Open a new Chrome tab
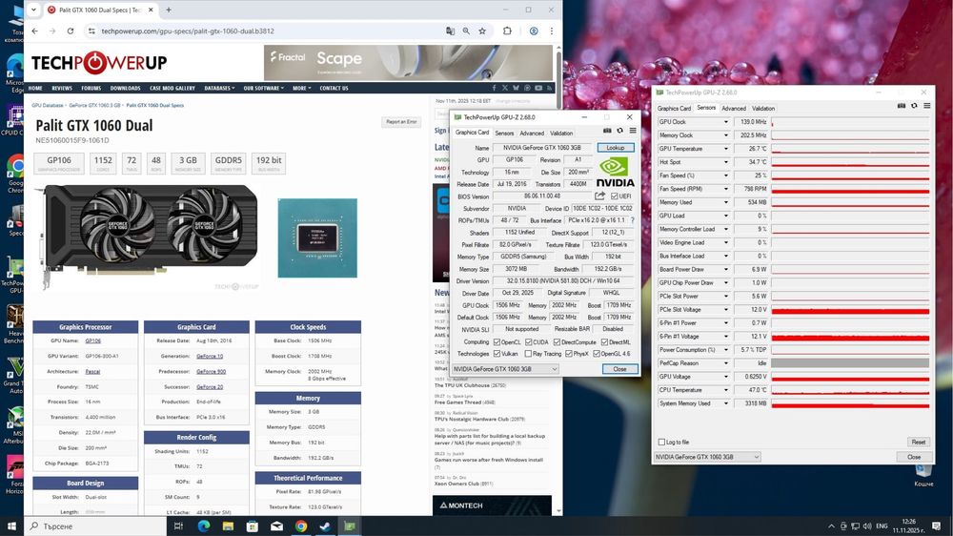This screenshot has width=953, height=536. pyautogui.click(x=169, y=10)
